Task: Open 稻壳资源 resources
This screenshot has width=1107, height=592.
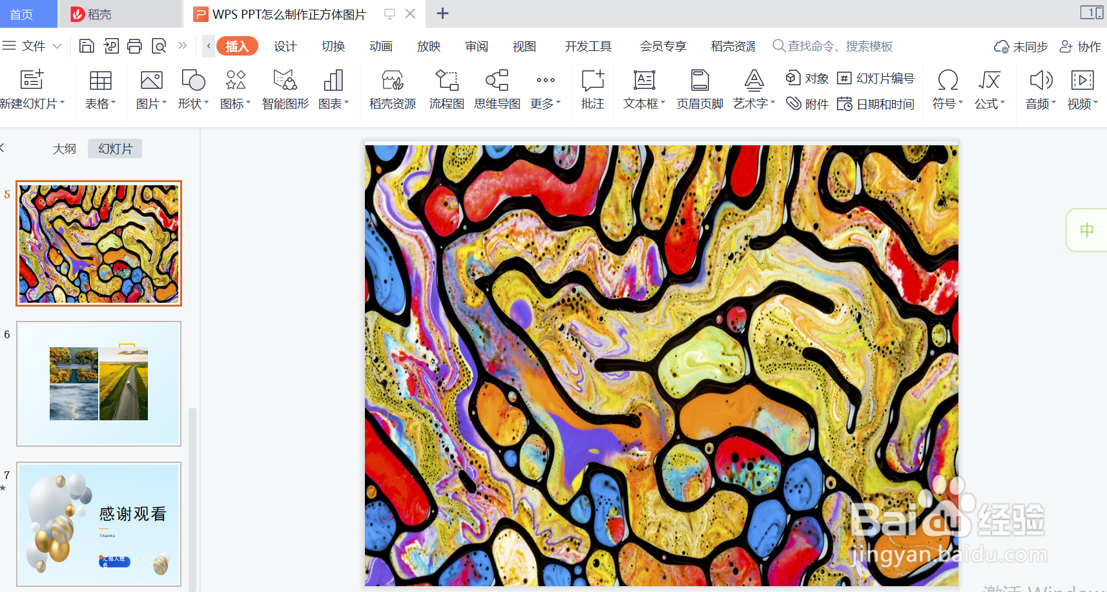Action: [x=393, y=89]
